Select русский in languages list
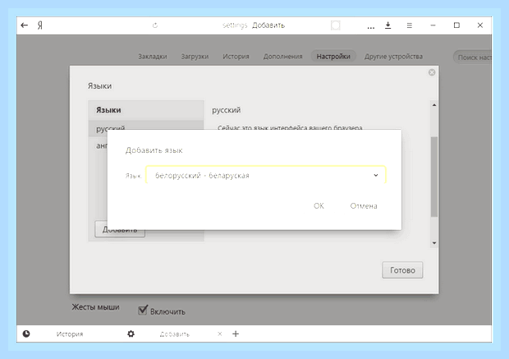The image size is (509, 359). [146, 128]
